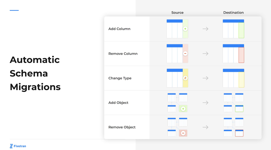Select the Change Type label

120,78
